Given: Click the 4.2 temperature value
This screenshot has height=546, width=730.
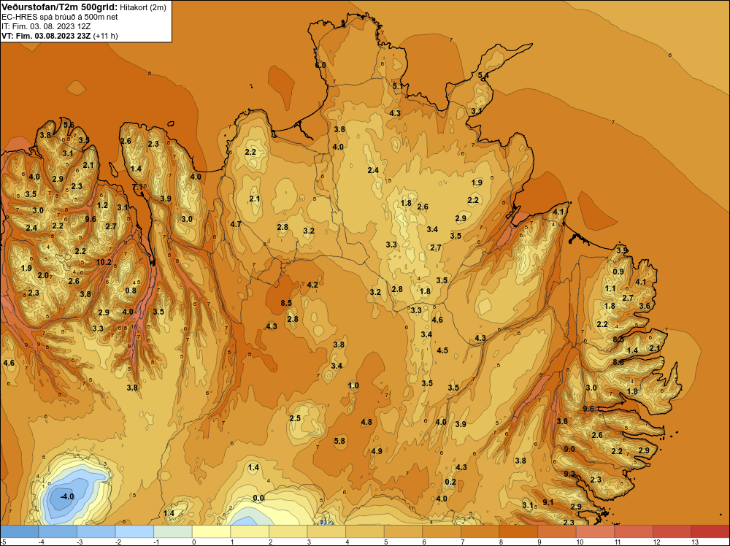Looking at the screenshot, I should click(312, 285).
